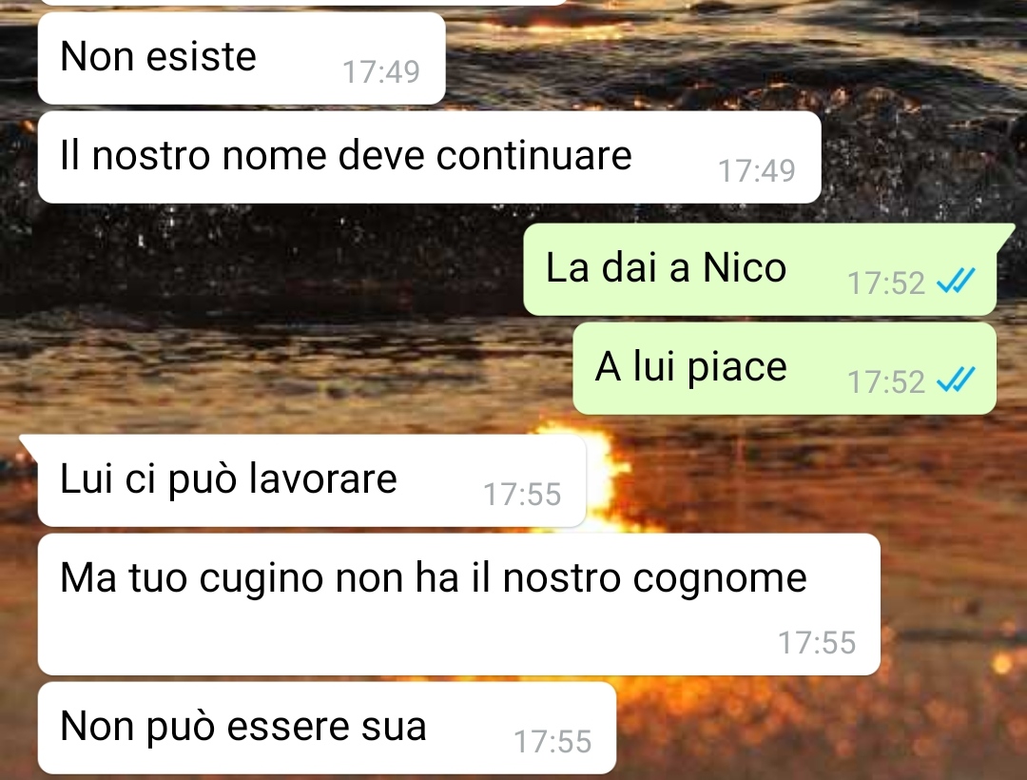Tap the 'Non può essere sua' message
Screen dimensions: 1027x780
tap(327, 728)
